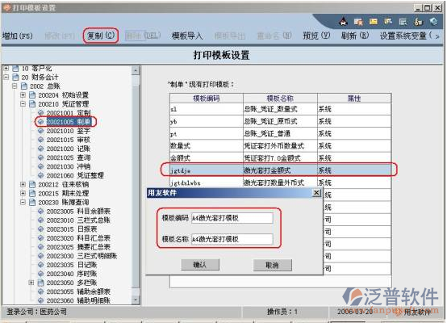Click the tree panel scrollbar down arrow
The width and height of the screenshot is (447, 323).
[x=136, y=300]
